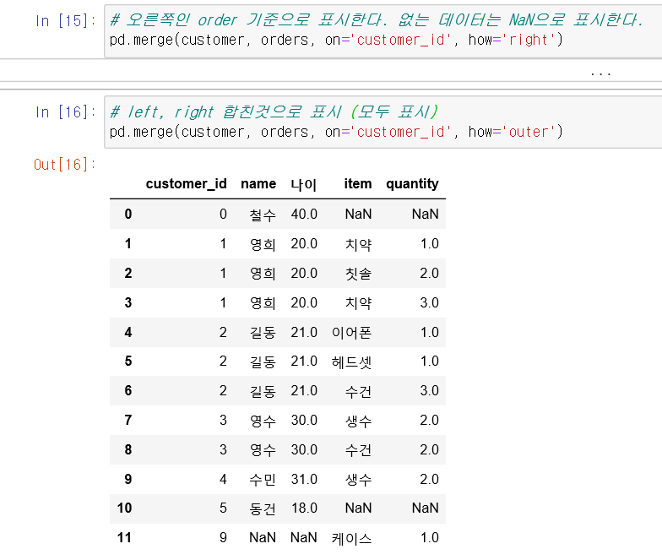Click the customer_id value 9 cell
The width and height of the screenshot is (662, 560).
click(223, 537)
